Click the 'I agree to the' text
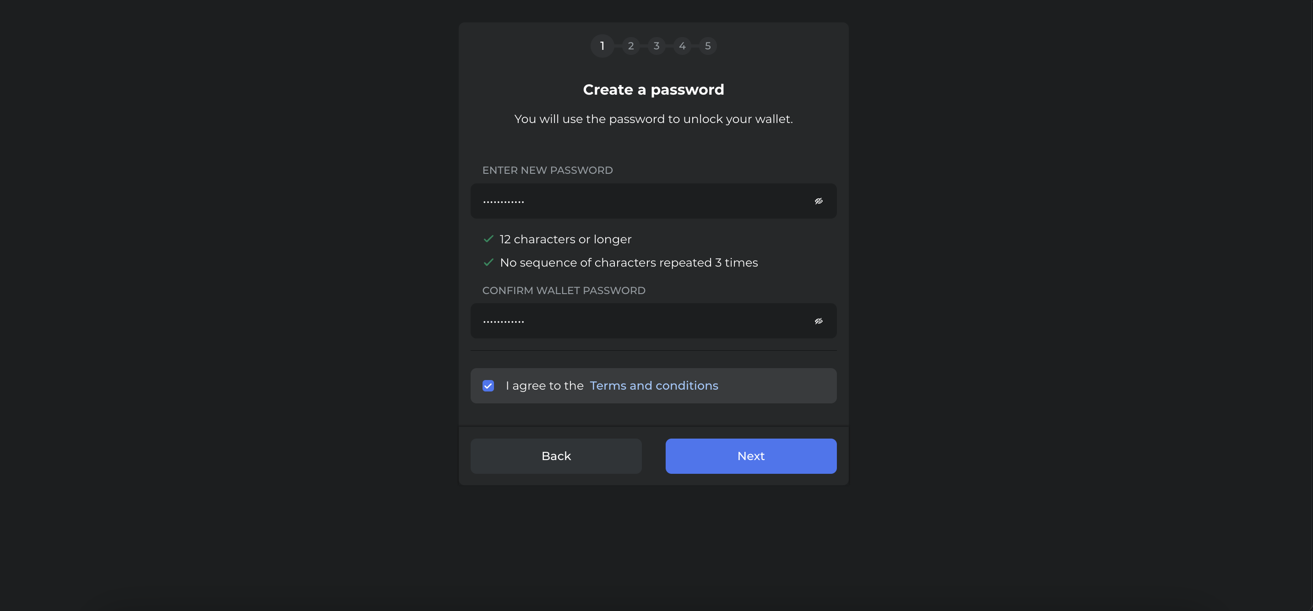 tap(544, 386)
